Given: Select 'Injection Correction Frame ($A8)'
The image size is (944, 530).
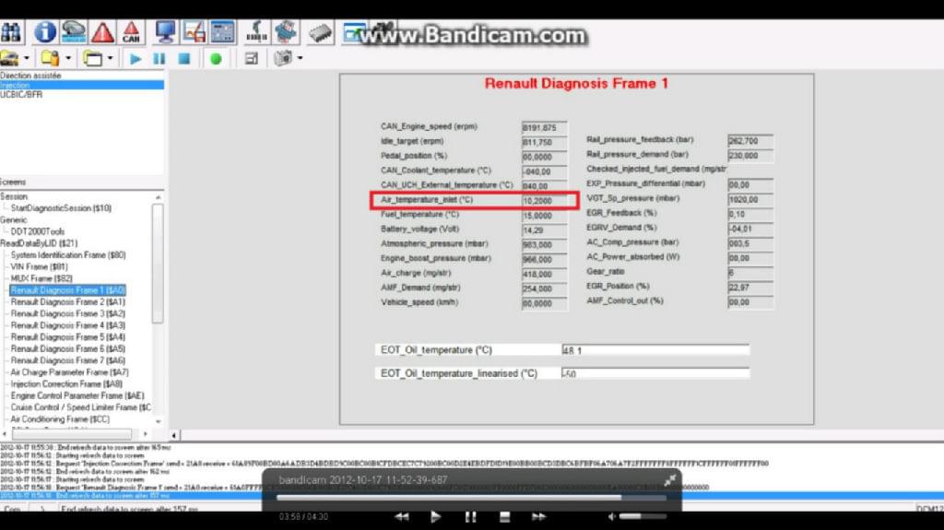Looking at the screenshot, I should [x=66, y=383].
